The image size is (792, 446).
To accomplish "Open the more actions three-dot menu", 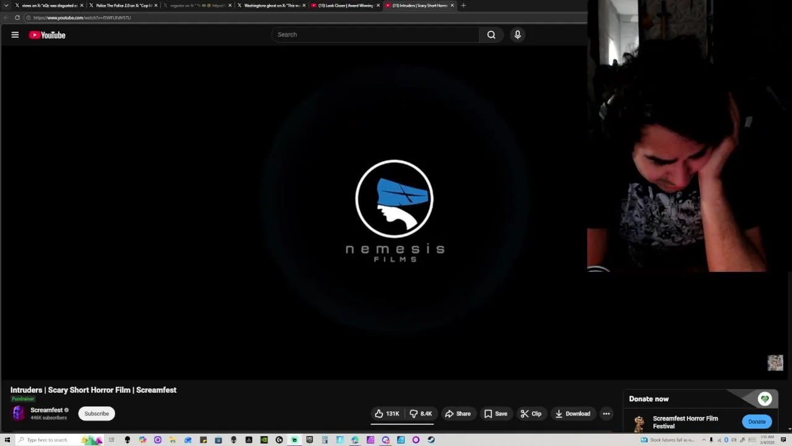I will pos(606,414).
